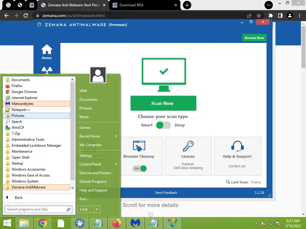Expand the Windows Accessories folder
The width and height of the screenshot is (306, 229).
pos(37,169)
